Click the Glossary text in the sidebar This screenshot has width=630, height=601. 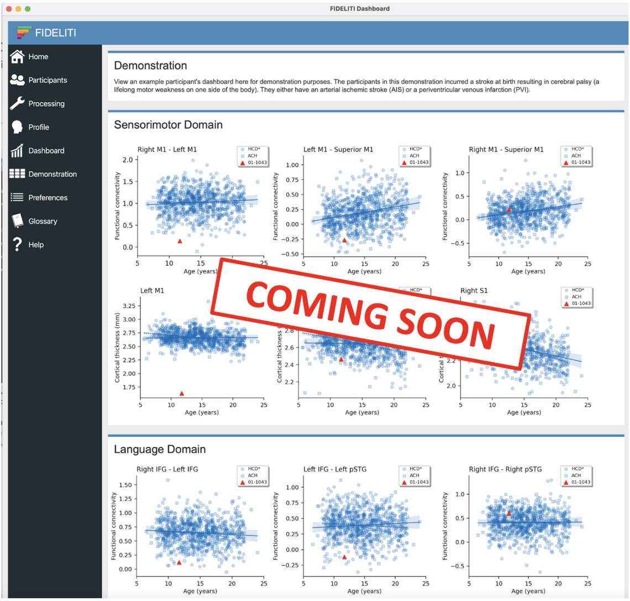tap(43, 221)
